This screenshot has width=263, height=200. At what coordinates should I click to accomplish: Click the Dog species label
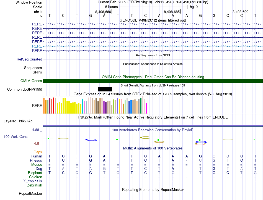(x=39, y=169)
